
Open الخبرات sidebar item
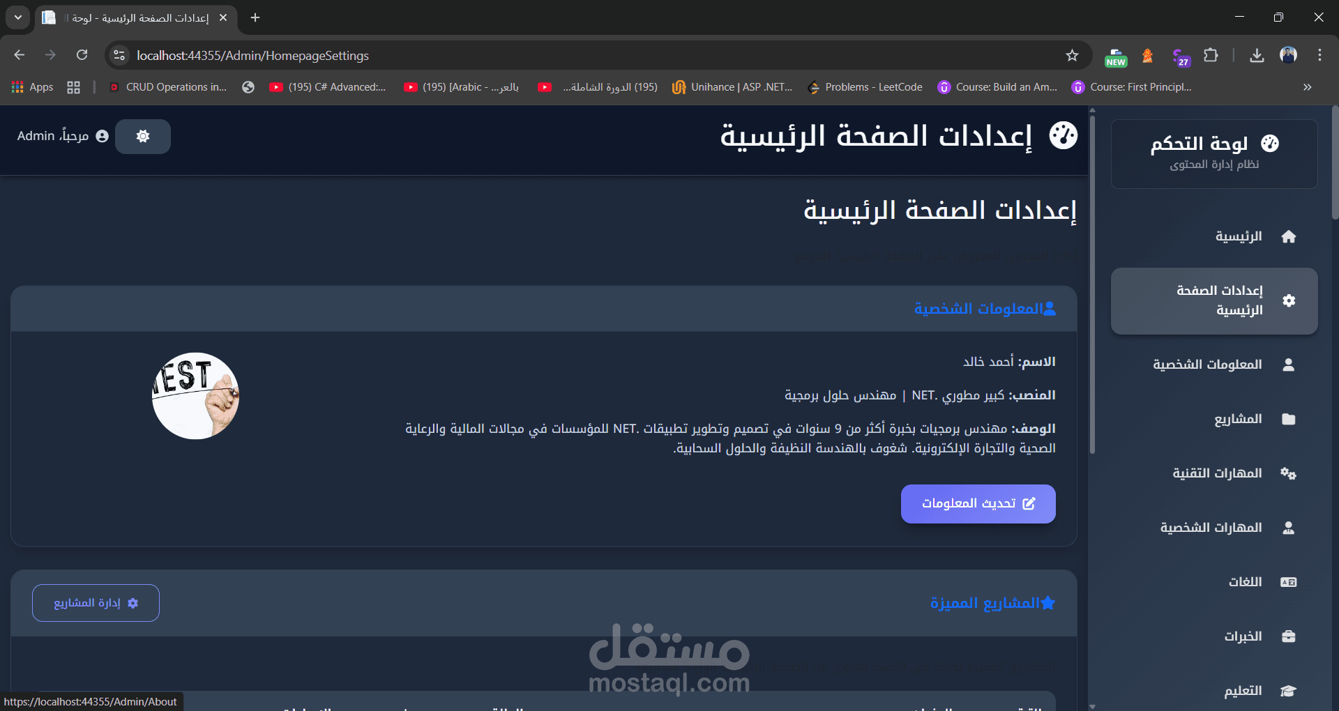pos(1214,636)
